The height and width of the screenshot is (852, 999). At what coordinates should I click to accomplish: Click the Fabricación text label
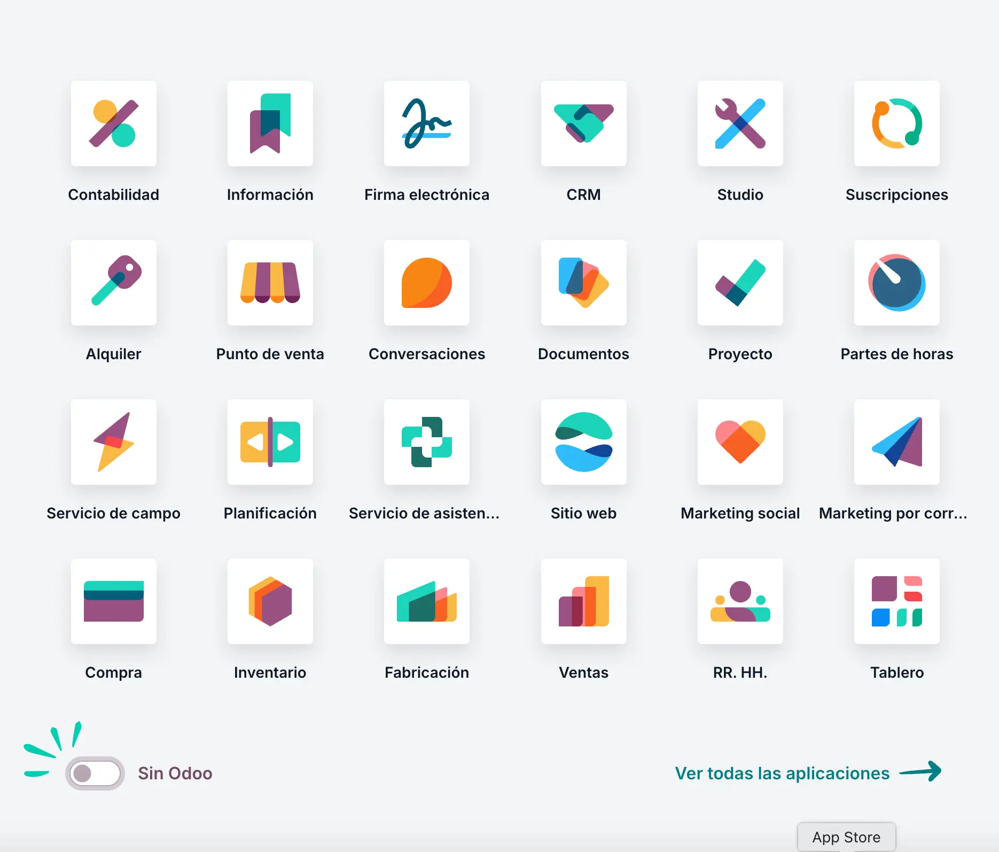tap(427, 672)
